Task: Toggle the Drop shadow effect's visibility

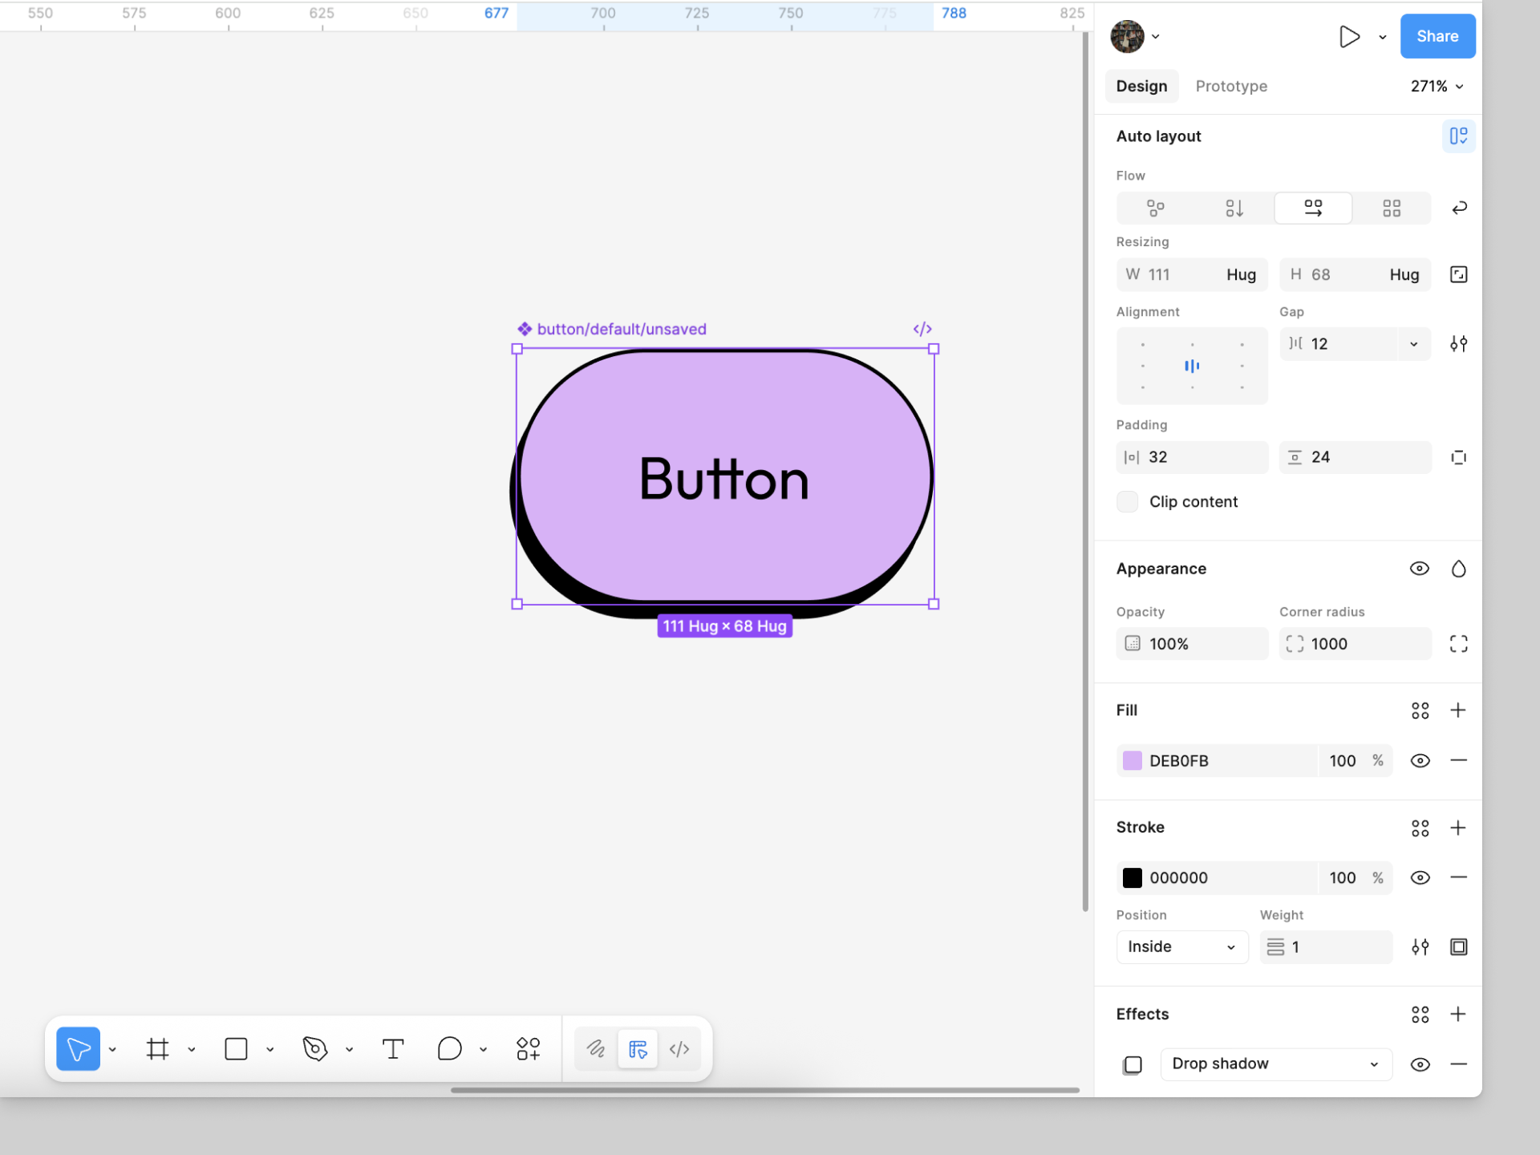Action: pyautogui.click(x=1420, y=1064)
